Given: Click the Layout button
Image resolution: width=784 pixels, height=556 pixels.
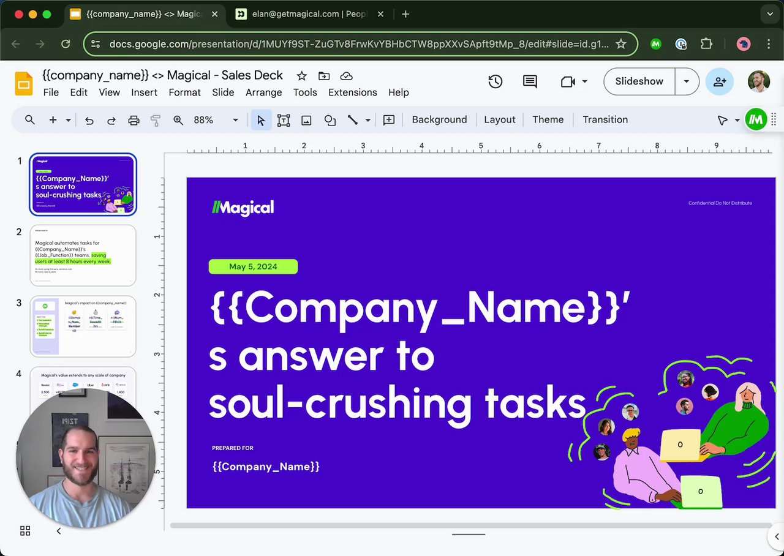Looking at the screenshot, I should point(500,120).
